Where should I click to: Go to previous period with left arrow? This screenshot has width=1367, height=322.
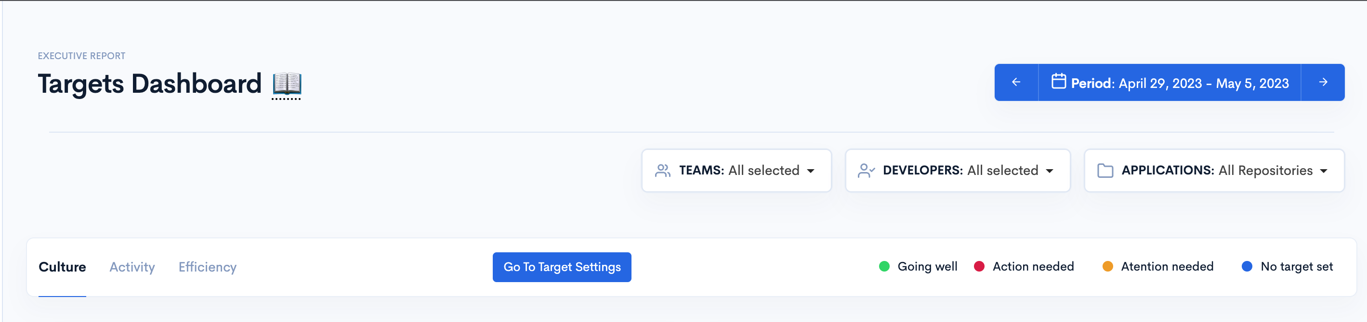[x=1016, y=83]
